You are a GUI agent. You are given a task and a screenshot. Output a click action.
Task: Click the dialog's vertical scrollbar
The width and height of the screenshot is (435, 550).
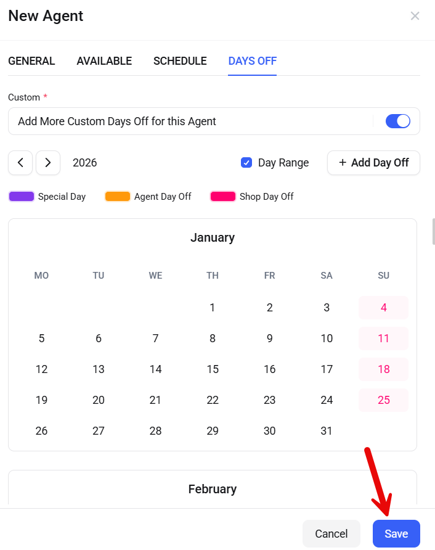pos(433,231)
